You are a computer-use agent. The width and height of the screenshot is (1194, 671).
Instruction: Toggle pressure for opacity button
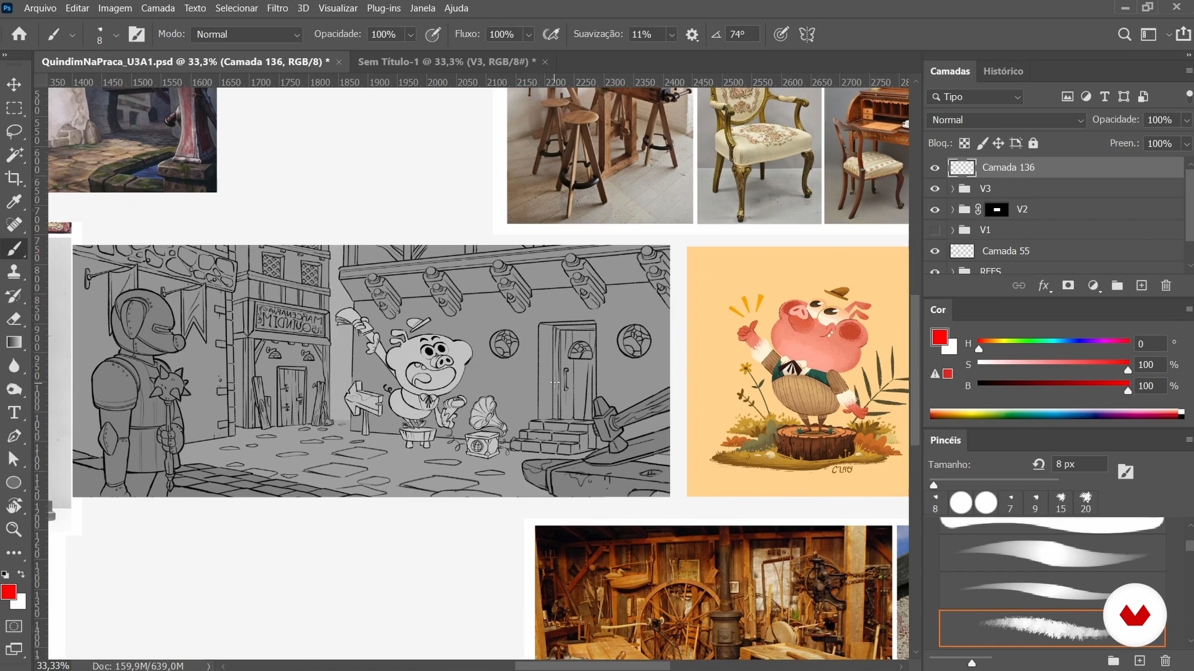433,34
